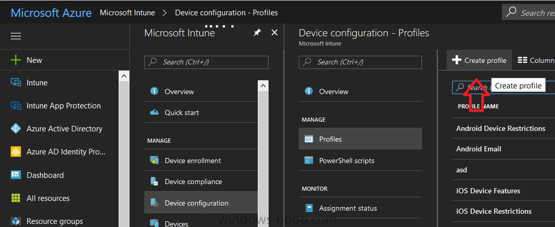Image resolution: width=555 pixels, height=227 pixels.
Task: Click the Create profile button
Action: 479,60
